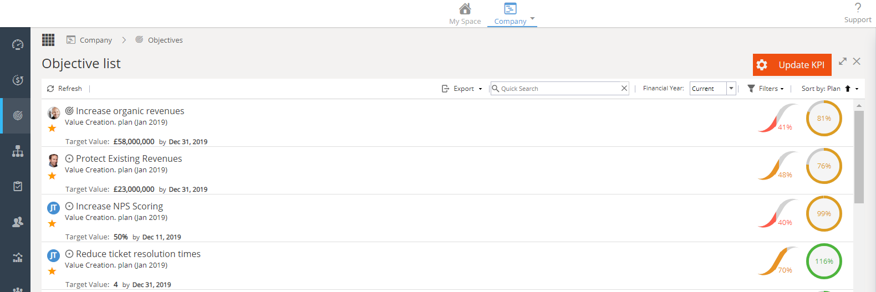Expand the Company tab dropdown arrow
The height and width of the screenshot is (292, 876).
532,18
